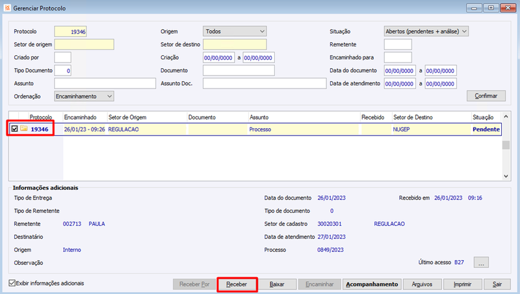Screen dimensions: 520x294
Task: Click the folder icon in row 19346
Action: [23, 128]
